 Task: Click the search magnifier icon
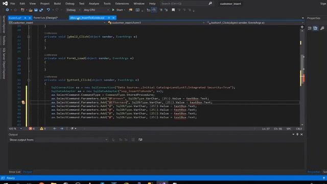(x=210, y=4)
